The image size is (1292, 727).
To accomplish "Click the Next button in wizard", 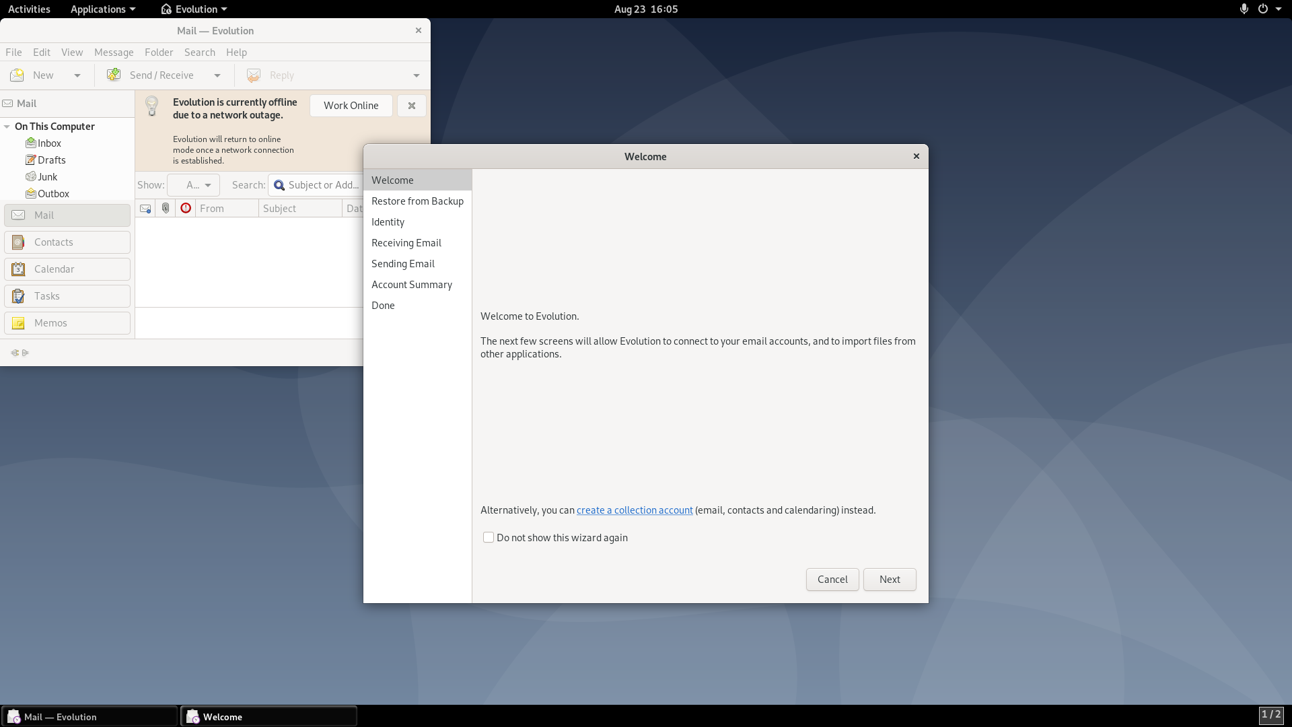I will point(890,580).
